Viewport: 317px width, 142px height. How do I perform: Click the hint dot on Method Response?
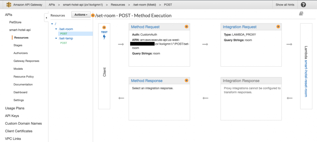[x=186, y=81]
